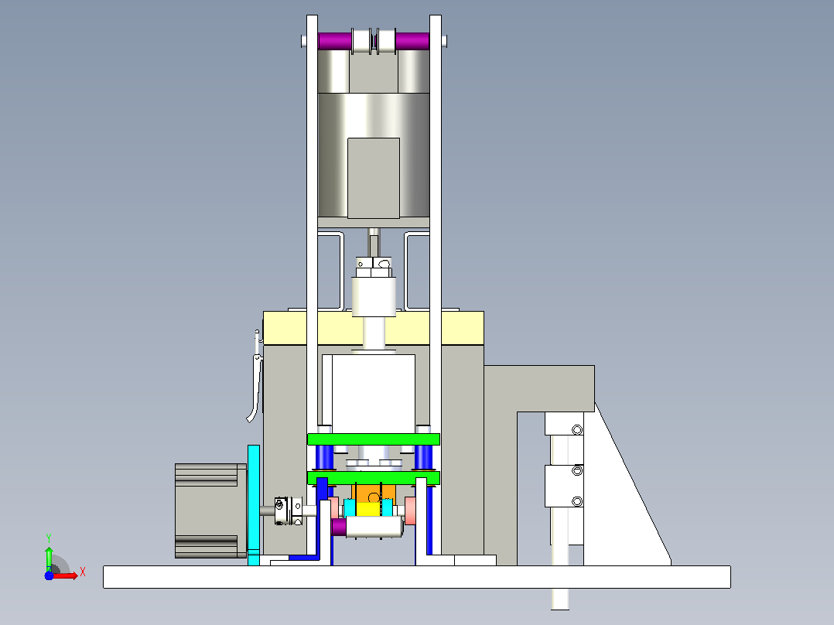Select the grey stepper motor on left

210,511
